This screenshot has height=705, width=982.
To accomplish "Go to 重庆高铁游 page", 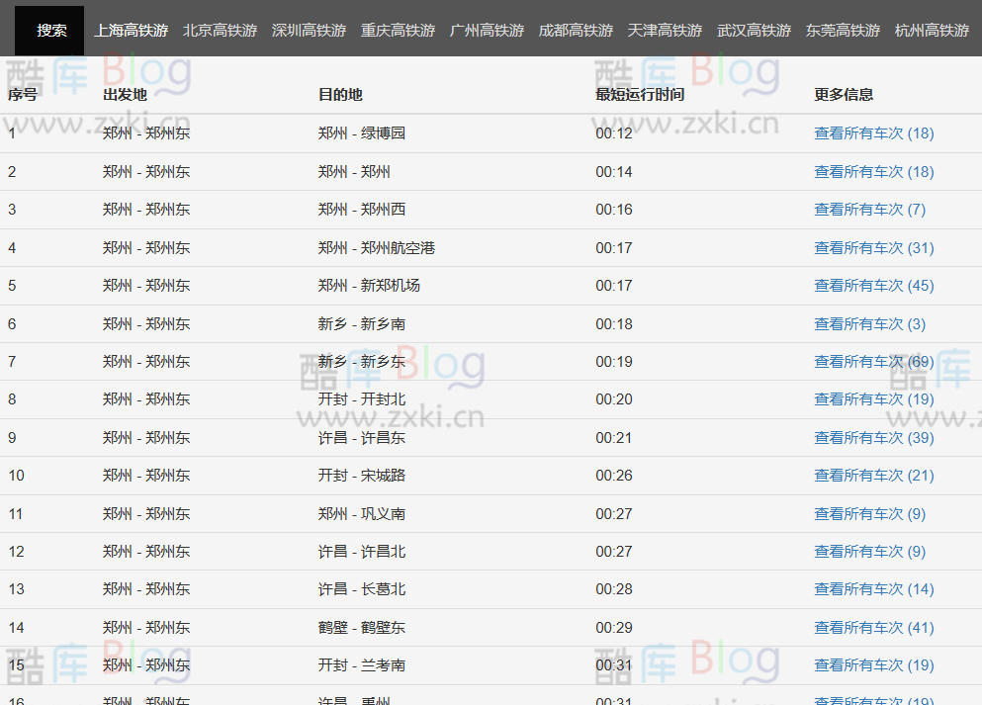I will pyautogui.click(x=398, y=31).
